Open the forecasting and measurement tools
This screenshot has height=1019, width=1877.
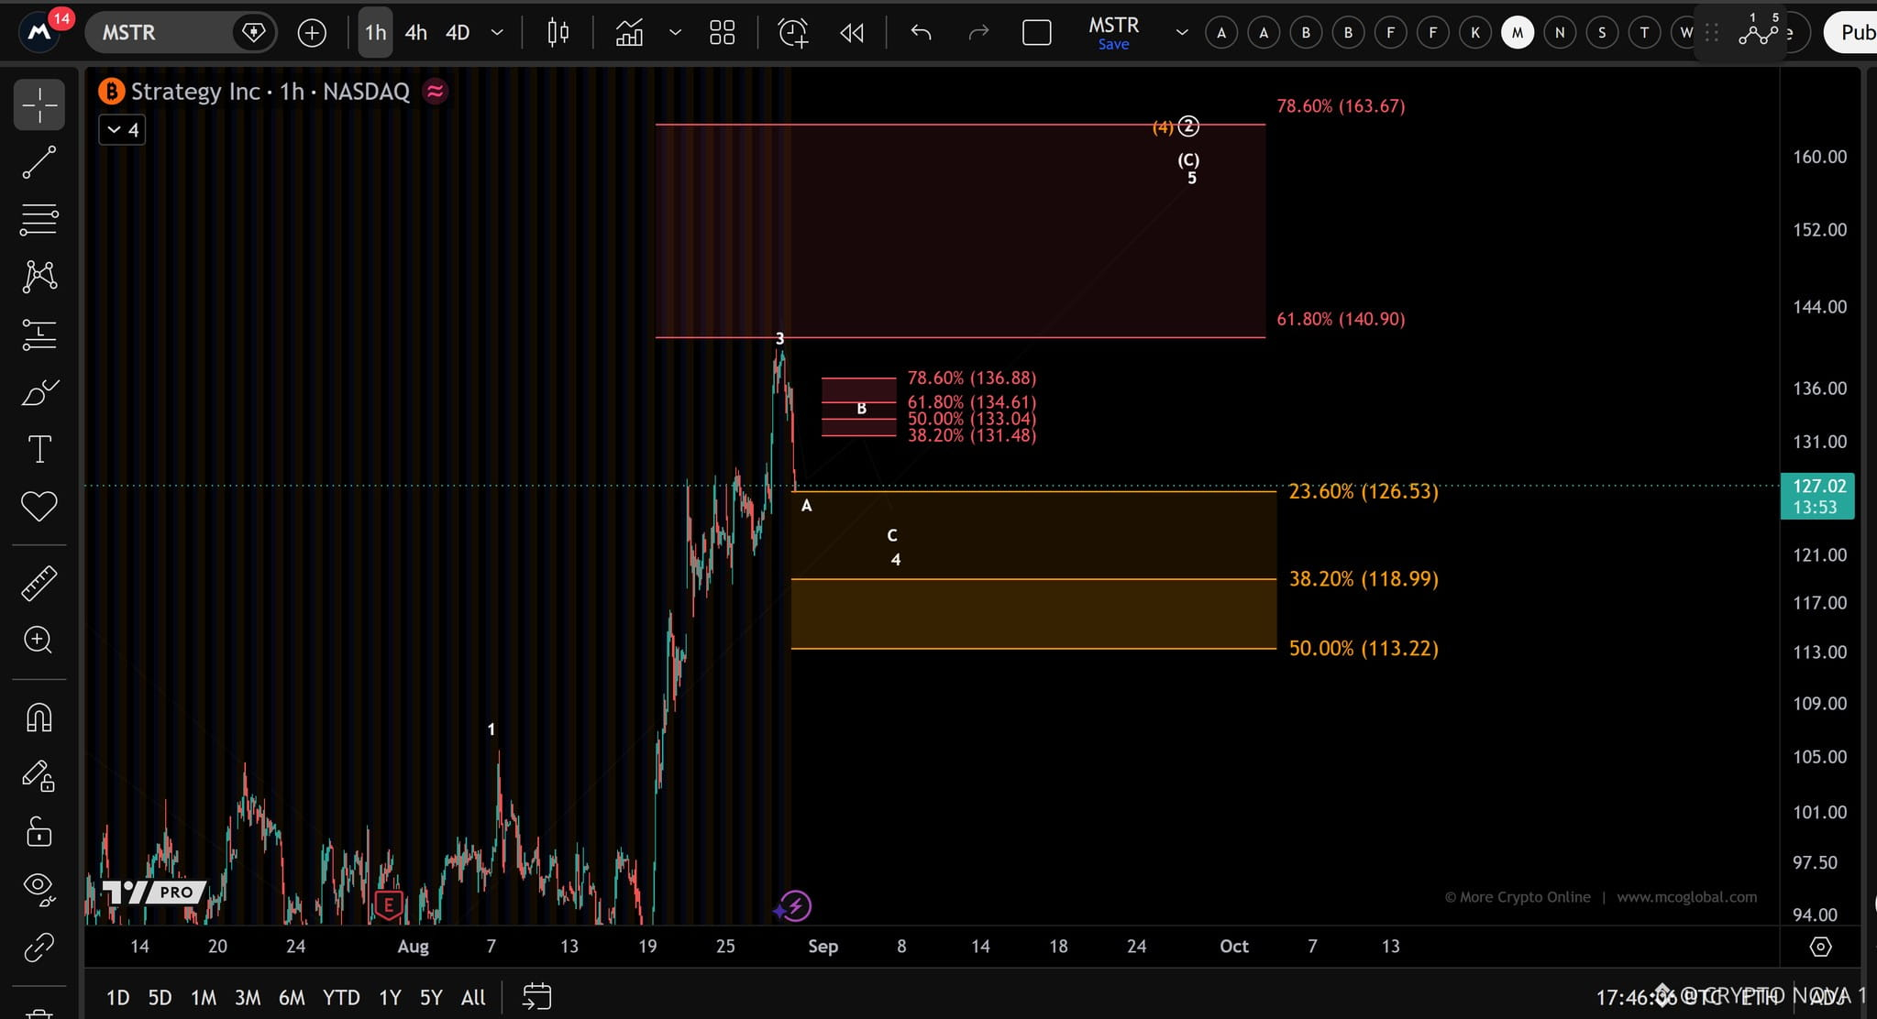coord(39,334)
